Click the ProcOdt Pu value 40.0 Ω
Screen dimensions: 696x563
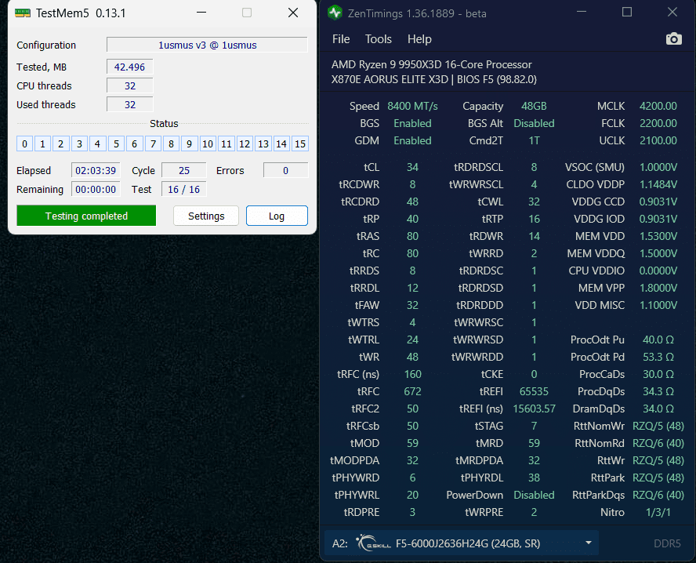click(x=658, y=340)
